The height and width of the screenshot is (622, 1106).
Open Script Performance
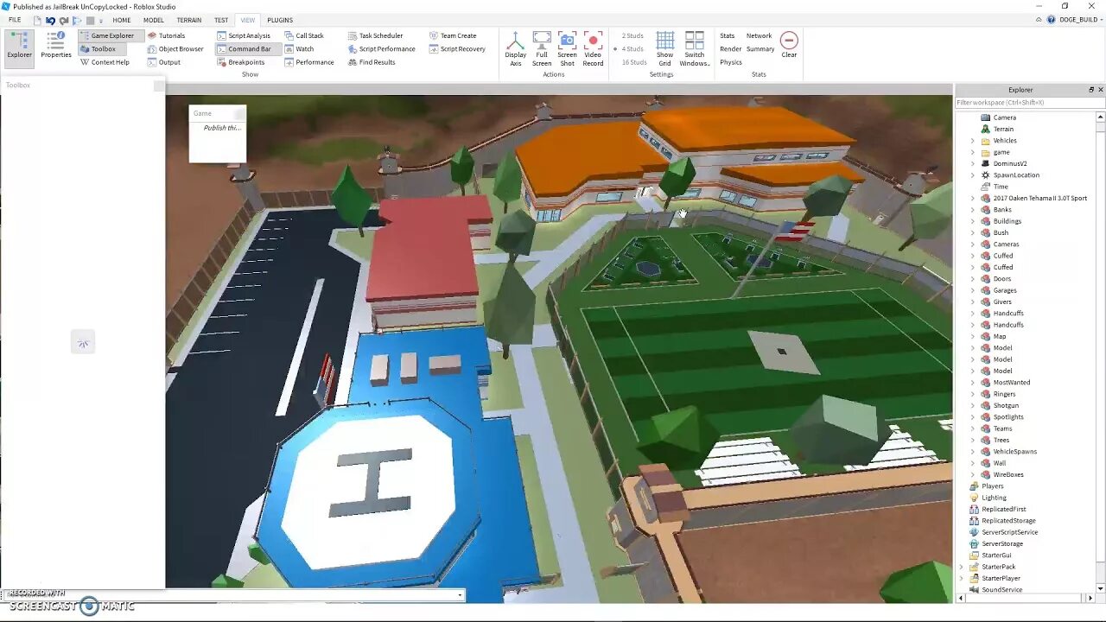382,49
